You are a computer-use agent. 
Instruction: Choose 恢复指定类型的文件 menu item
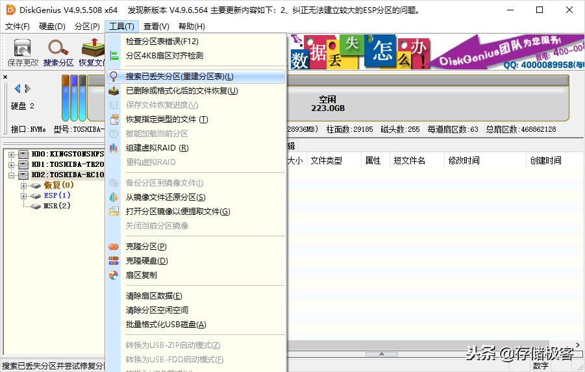point(196,119)
